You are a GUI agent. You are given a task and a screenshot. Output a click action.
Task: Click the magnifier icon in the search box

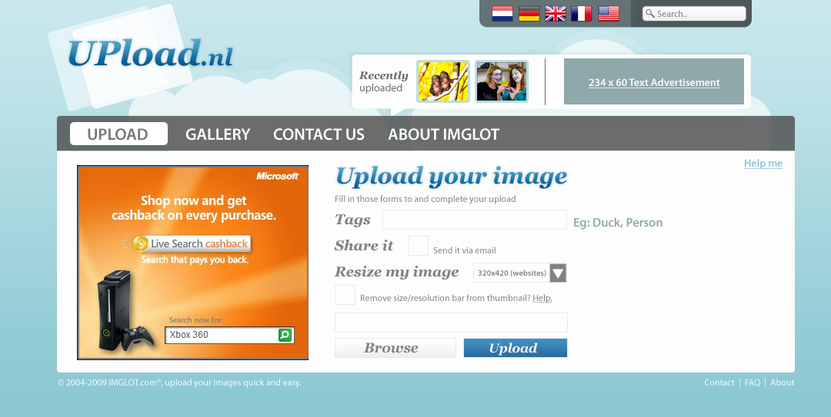click(x=649, y=14)
